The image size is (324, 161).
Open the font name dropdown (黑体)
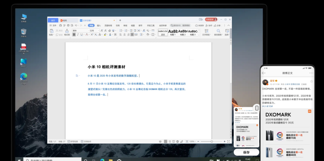[89, 31]
